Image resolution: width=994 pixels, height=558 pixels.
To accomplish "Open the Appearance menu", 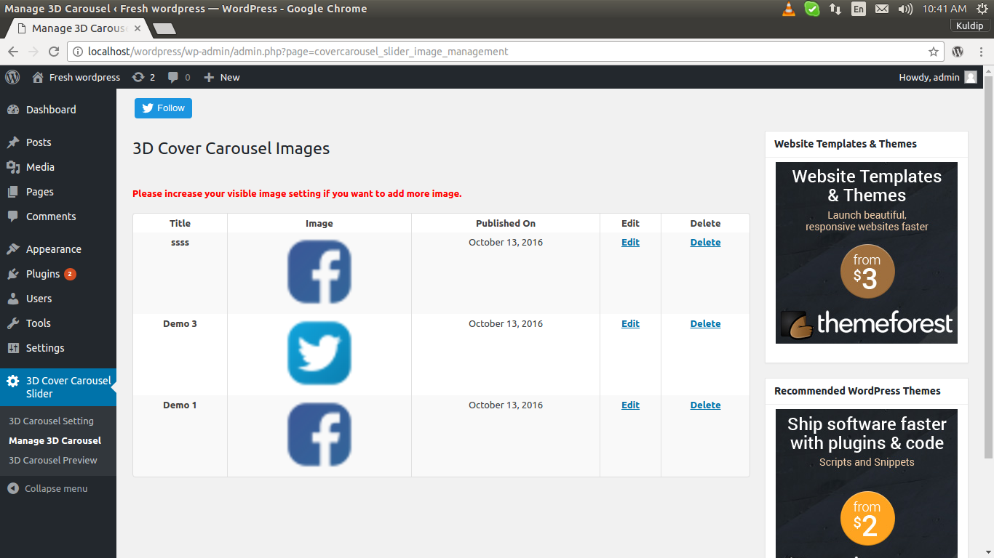I will click(54, 249).
